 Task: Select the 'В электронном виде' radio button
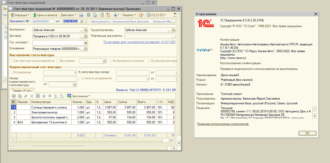(149, 61)
